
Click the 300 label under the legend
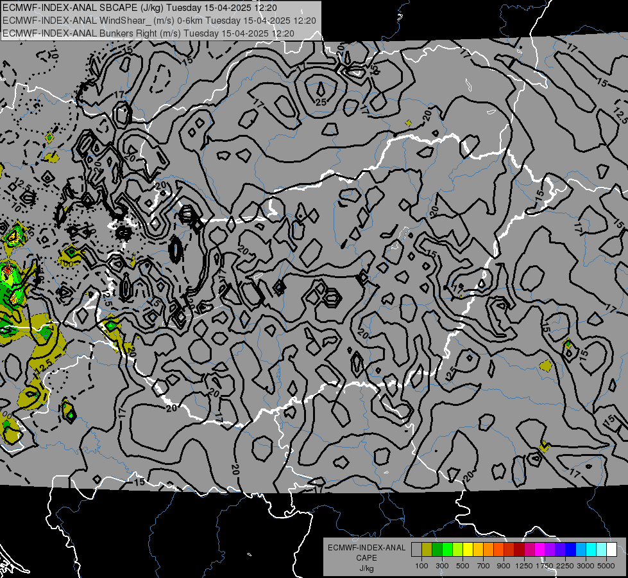click(442, 566)
